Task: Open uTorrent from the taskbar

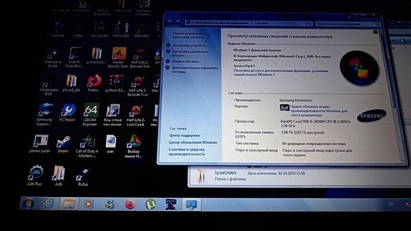Action: [x=150, y=204]
